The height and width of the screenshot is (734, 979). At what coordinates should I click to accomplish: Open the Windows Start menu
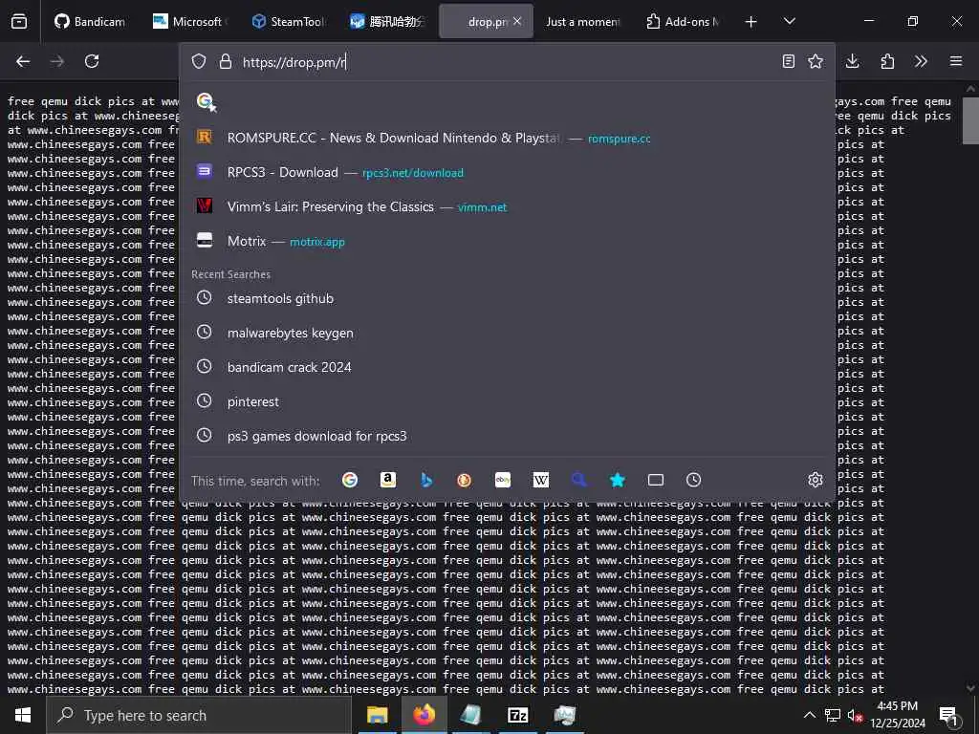tap(23, 715)
